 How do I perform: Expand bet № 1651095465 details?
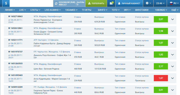tap(173, 78)
